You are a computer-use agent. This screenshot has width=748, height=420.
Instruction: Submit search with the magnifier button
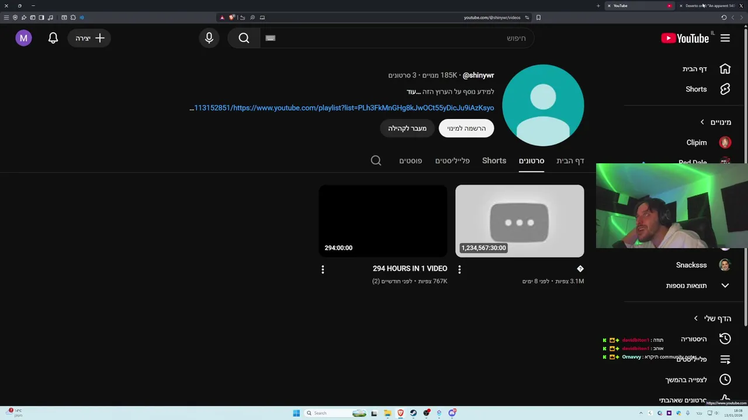[x=244, y=38]
